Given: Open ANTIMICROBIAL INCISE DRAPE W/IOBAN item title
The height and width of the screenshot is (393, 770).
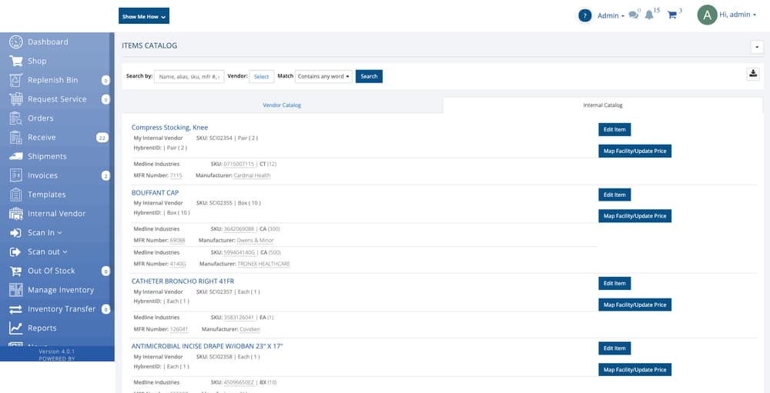Looking at the screenshot, I should (207, 346).
